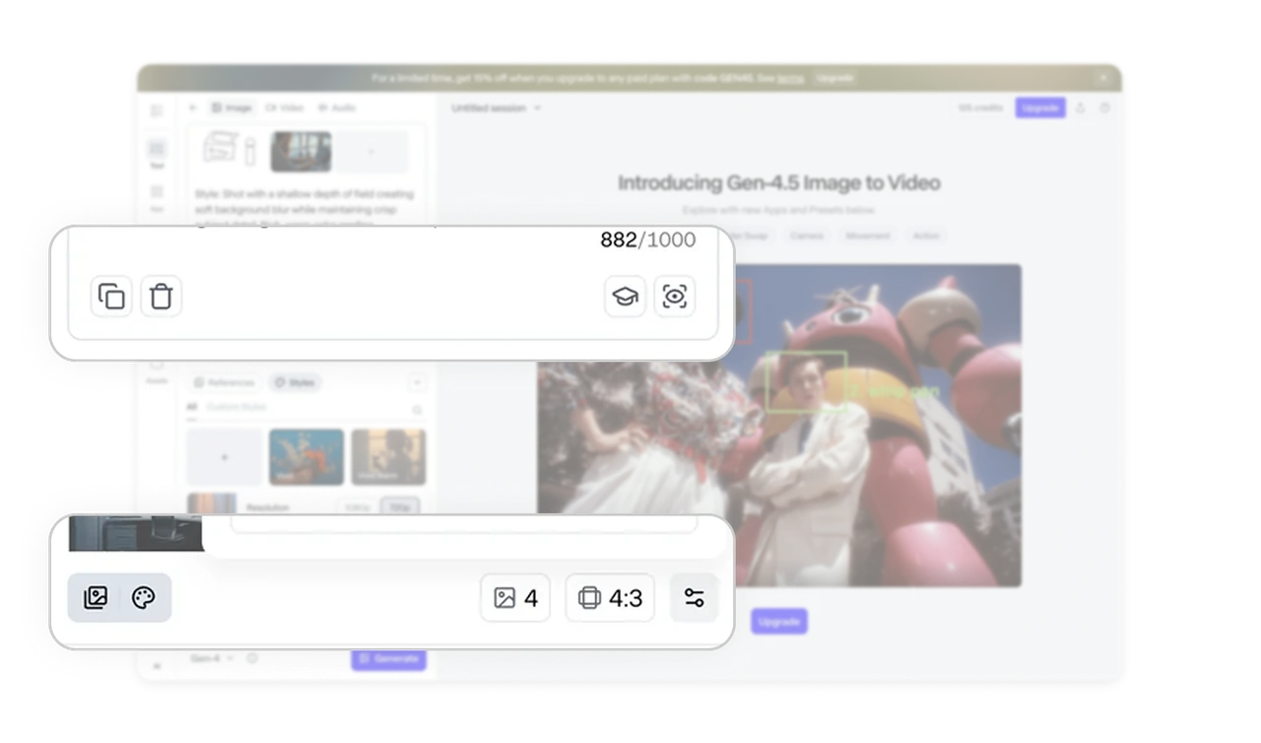This screenshot has height=743, width=1261.
Task: Open the sliders settings icon
Action: coord(695,598)
